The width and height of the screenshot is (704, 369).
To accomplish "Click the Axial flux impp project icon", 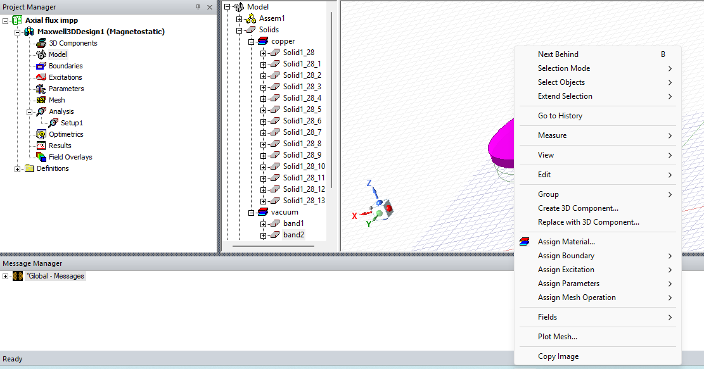I will pos(17,20).
